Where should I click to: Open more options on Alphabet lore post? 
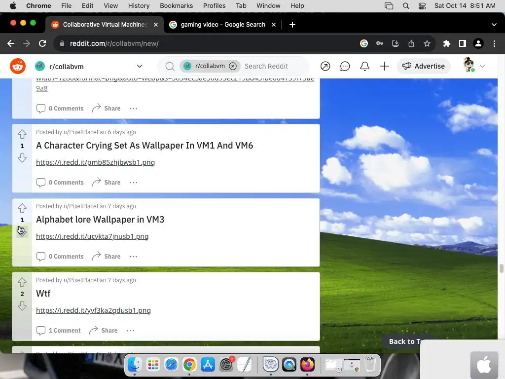tap(133, 257)
